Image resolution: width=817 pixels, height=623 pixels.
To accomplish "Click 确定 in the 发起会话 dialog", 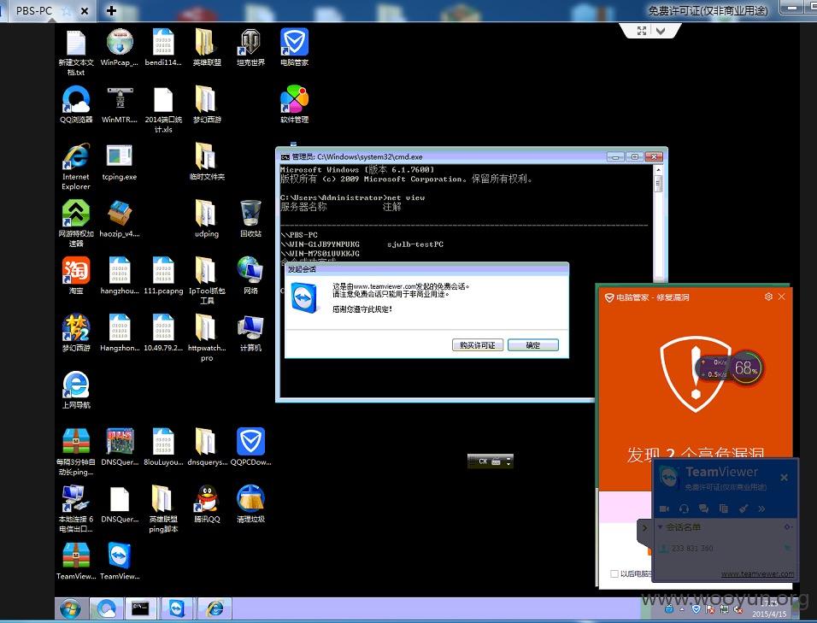I will (x=533, y=345).
